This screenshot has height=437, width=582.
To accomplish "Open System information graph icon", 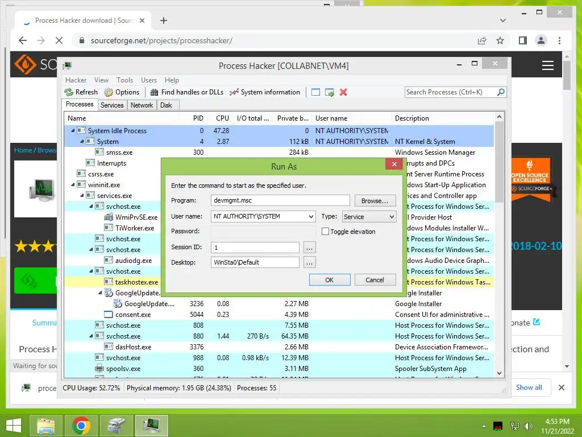I will pos(234,92).
